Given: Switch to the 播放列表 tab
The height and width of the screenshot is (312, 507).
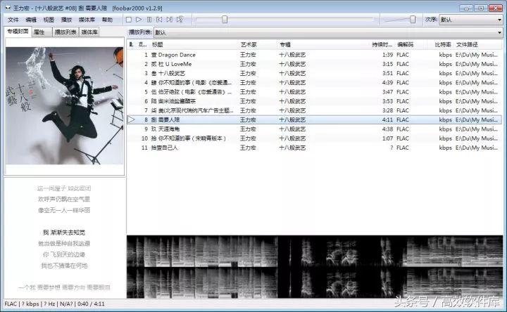Looking at the screenshot, I should coord(65,32).
